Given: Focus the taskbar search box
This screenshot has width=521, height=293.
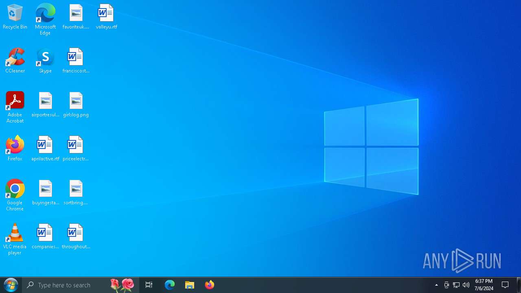Looking at the screenshot, I should pyautogui.click(x=81, y=285).
